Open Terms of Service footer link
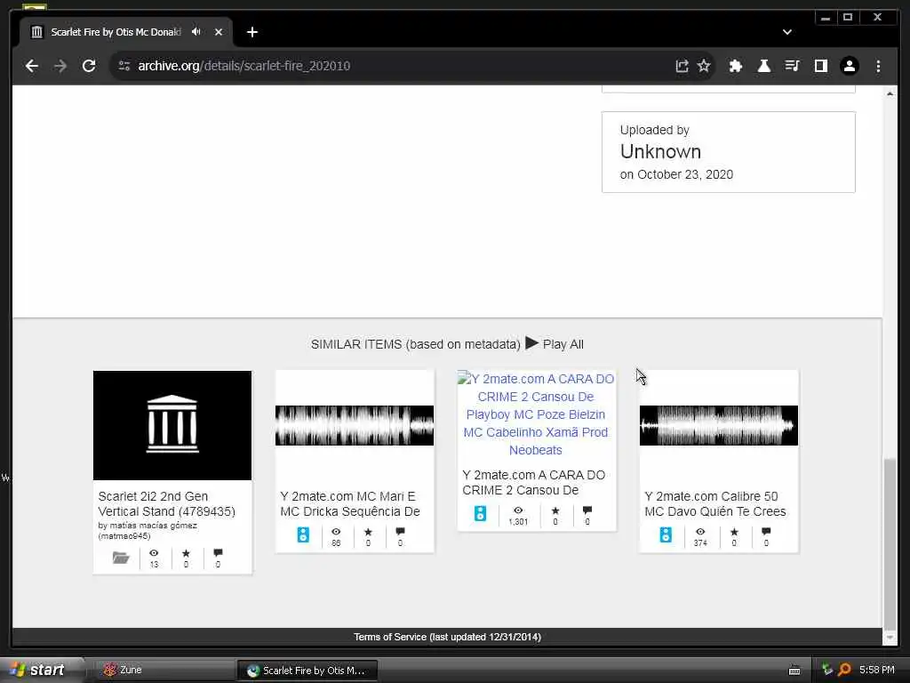 (448, 637)
